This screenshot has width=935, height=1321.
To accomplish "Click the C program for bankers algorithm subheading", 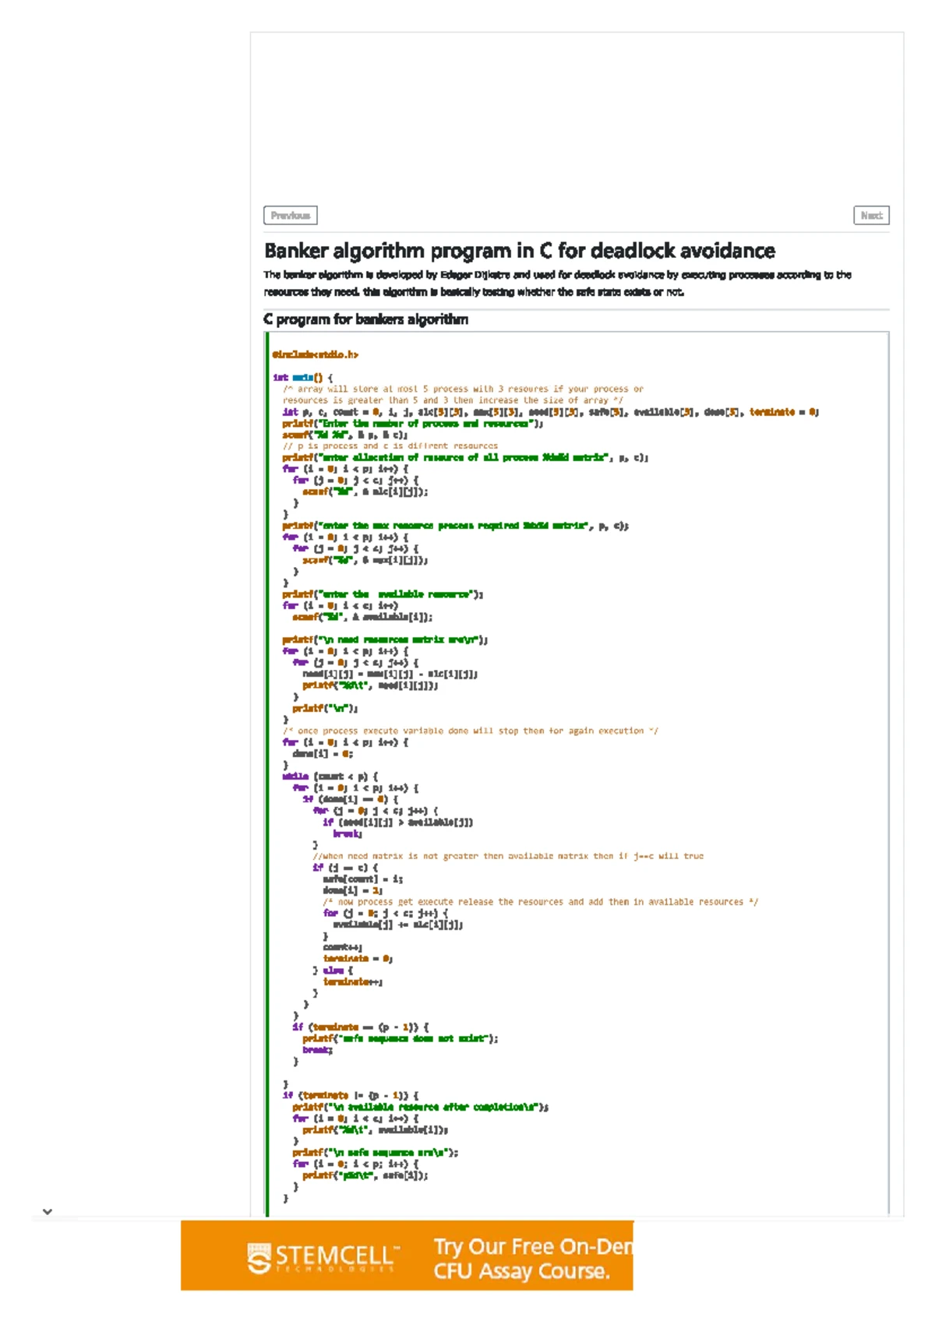I will point(365,319).
